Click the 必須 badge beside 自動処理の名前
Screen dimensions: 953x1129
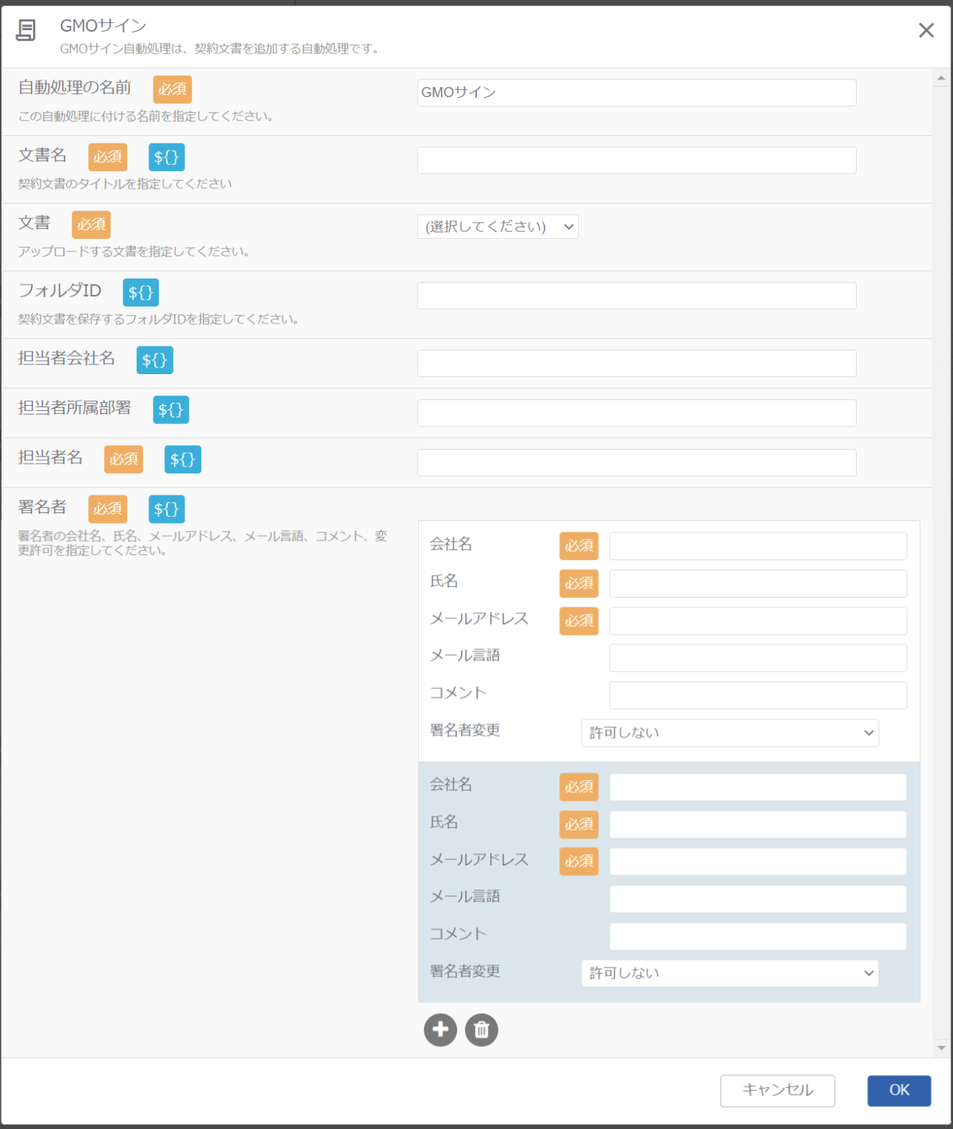coord(173,90)
